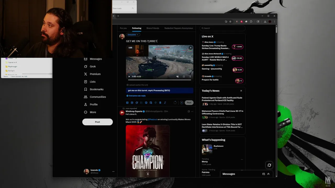Click the schedule post icon
Image resolution: width=335 pixels, height=188 pixels.
click(151, 103)
